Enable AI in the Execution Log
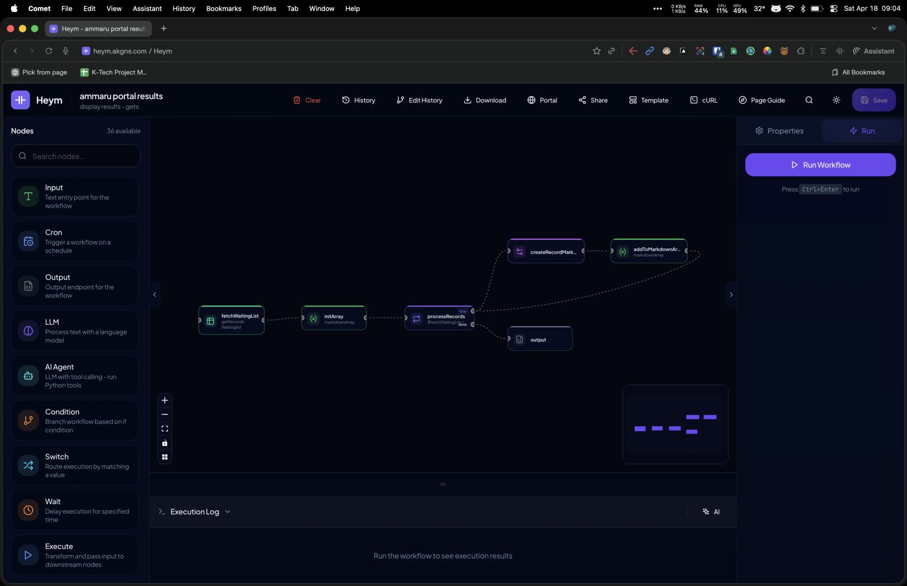The image size is (907, 586). click(711, 511)
